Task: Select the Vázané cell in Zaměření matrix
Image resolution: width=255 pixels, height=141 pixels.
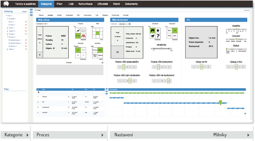Action: [100, 55]
